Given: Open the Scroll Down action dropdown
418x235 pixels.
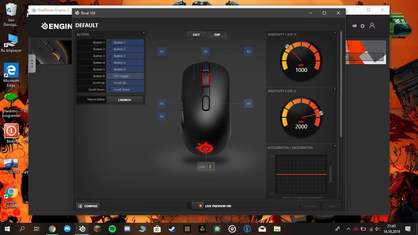Looking at the screenshot, I should (x=125, y=89).
